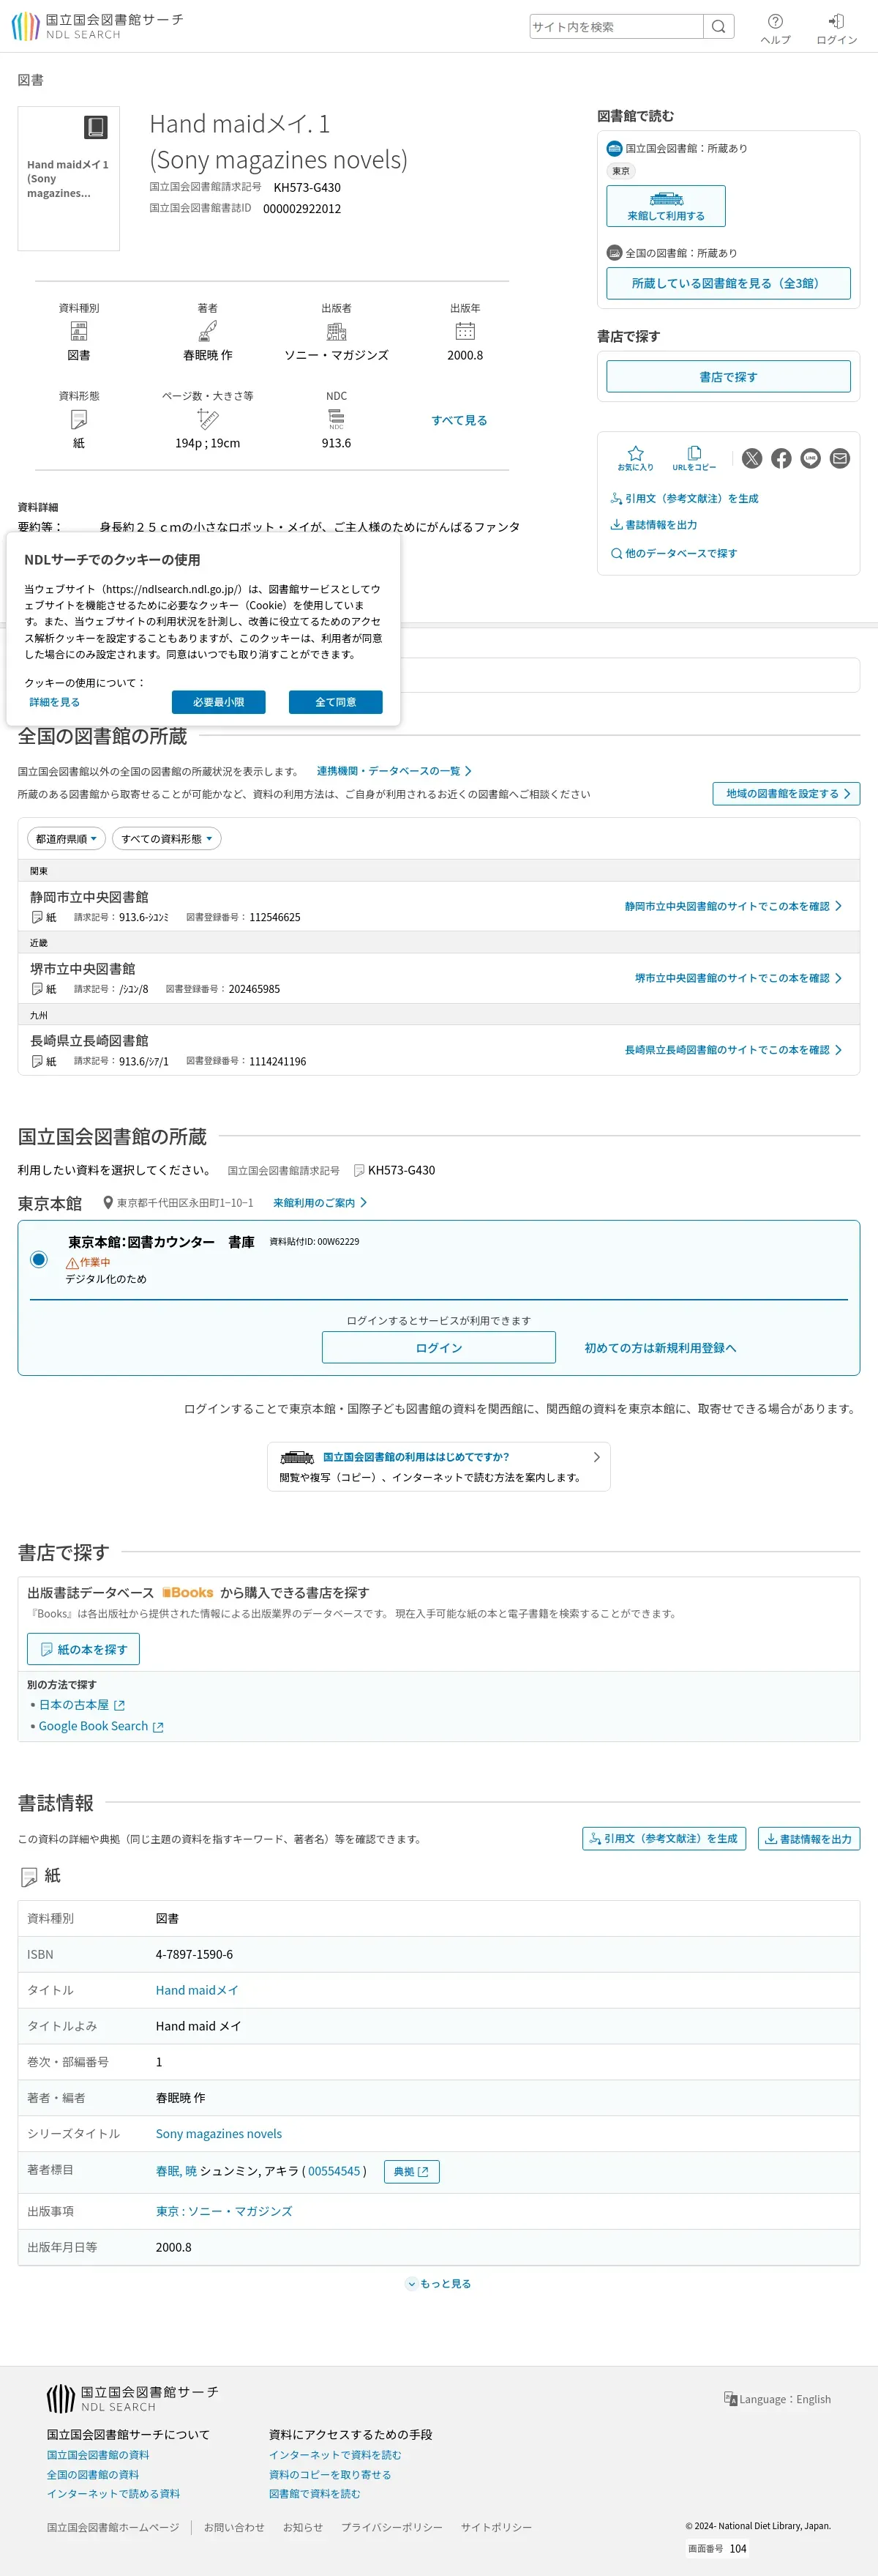Click the 典拠 authority button
This screenshot has width=878, height=2576.
point(411,2171)
